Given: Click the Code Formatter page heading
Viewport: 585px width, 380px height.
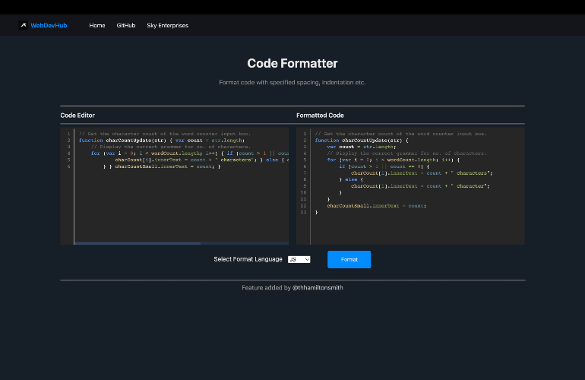Looking at the screenshot, I should click(292, 64).
